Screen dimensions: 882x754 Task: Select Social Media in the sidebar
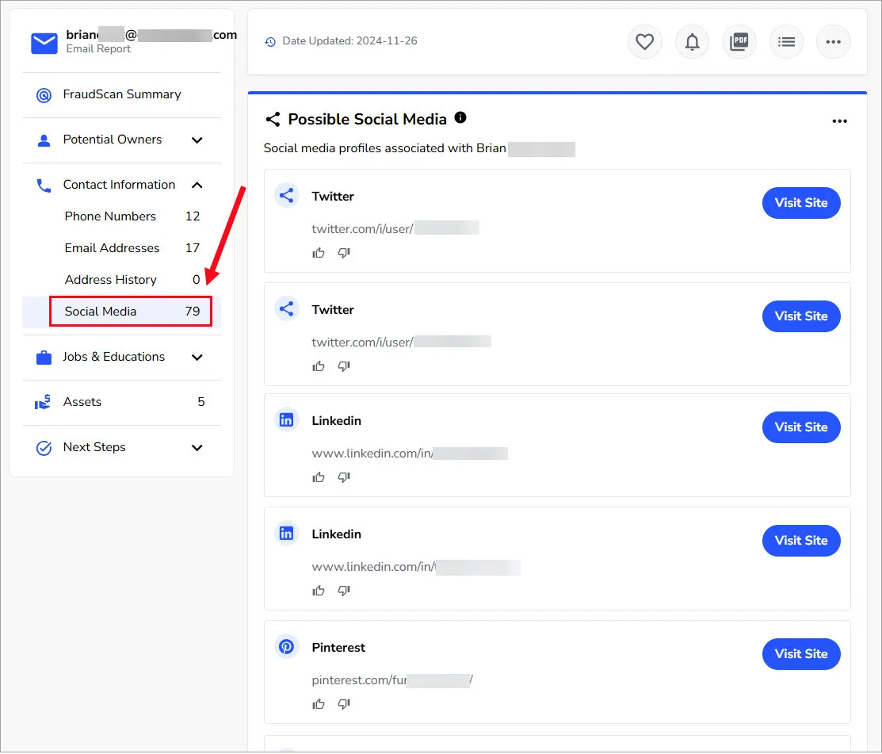coord(101,311)
